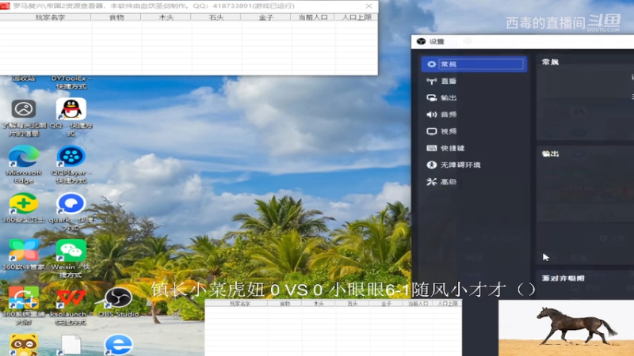This screenshot has height=356, width=634.
Task: Click the 石头 column header in top window
Action: pos(216,17)
